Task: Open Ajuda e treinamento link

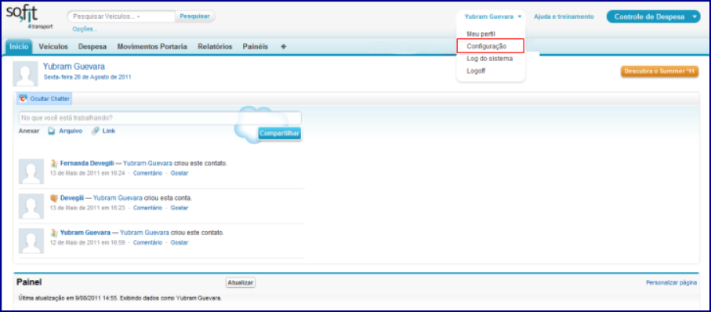Action: 564,16
